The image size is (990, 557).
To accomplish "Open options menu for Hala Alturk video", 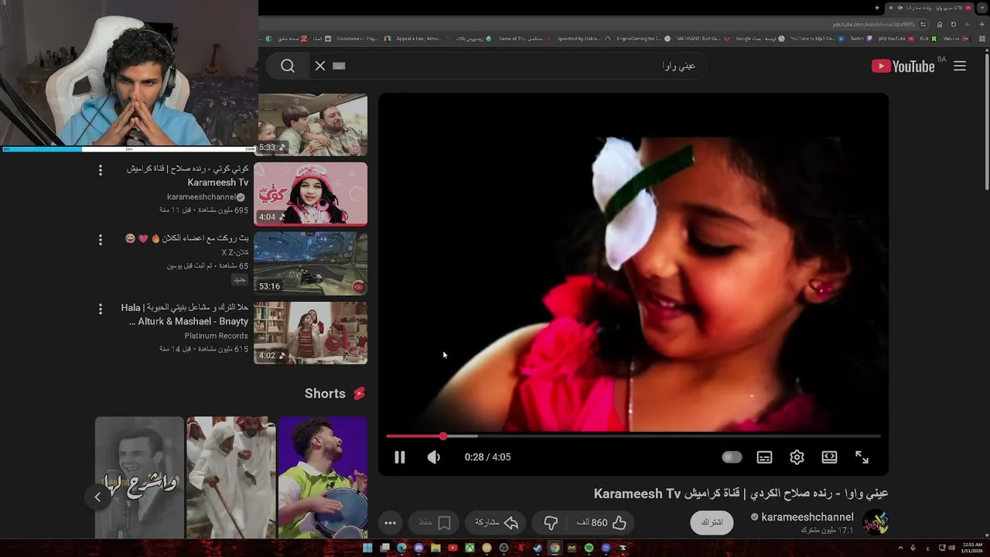I will pyautogui.click(x=100, y=309).
